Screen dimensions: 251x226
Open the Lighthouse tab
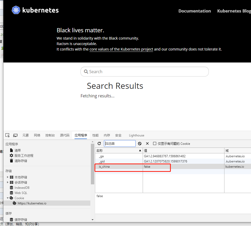click(x=136, y=135)
